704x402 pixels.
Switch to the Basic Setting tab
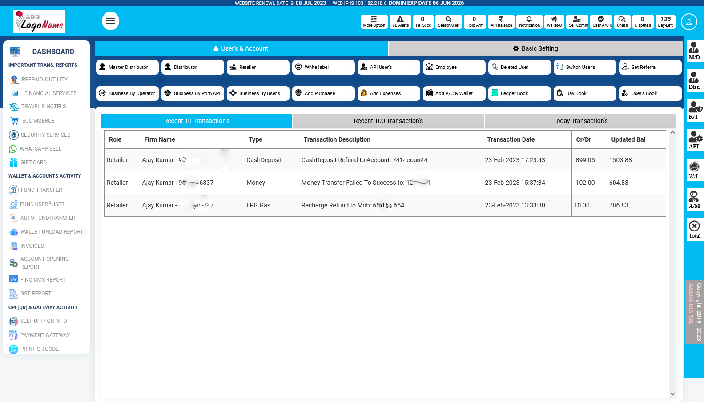point(535,48)
